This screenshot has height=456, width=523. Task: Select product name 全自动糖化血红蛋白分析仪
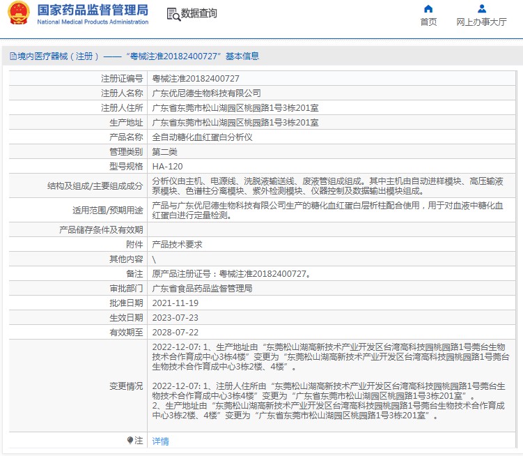202,137
